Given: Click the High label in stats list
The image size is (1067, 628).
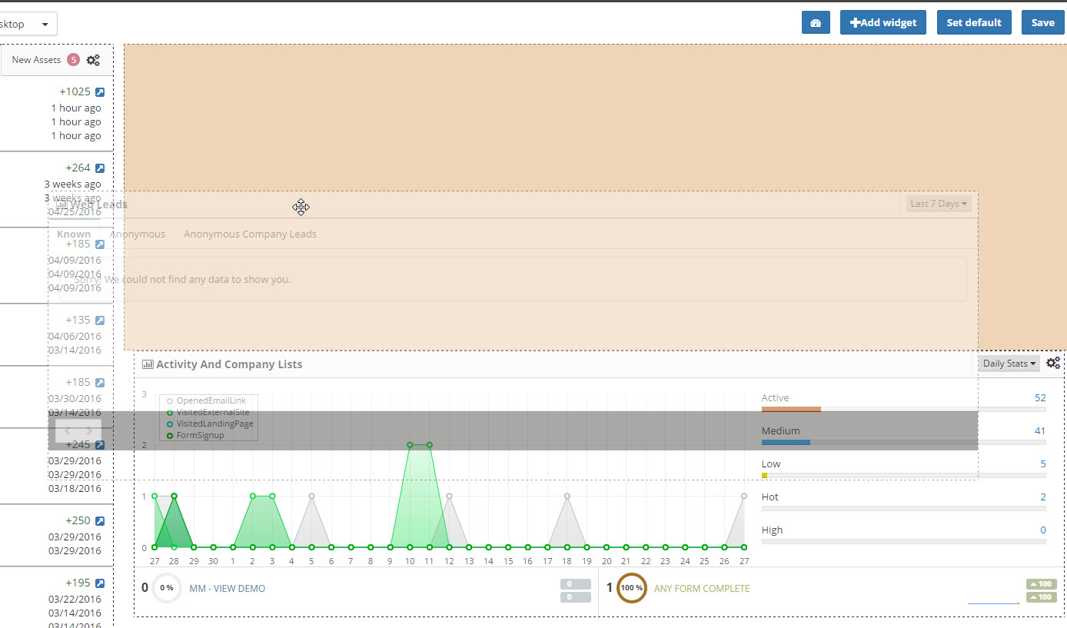Looking at the screenshot, I should [x=772, y=530].
